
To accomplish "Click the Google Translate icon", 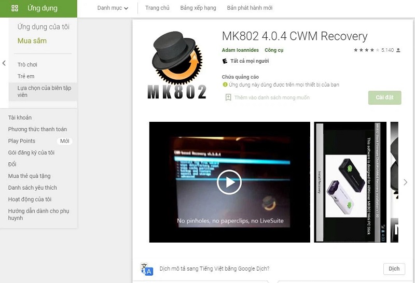I will pos(147,269).
